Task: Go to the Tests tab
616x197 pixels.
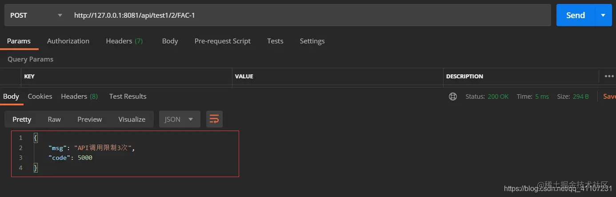Action: 275,41
